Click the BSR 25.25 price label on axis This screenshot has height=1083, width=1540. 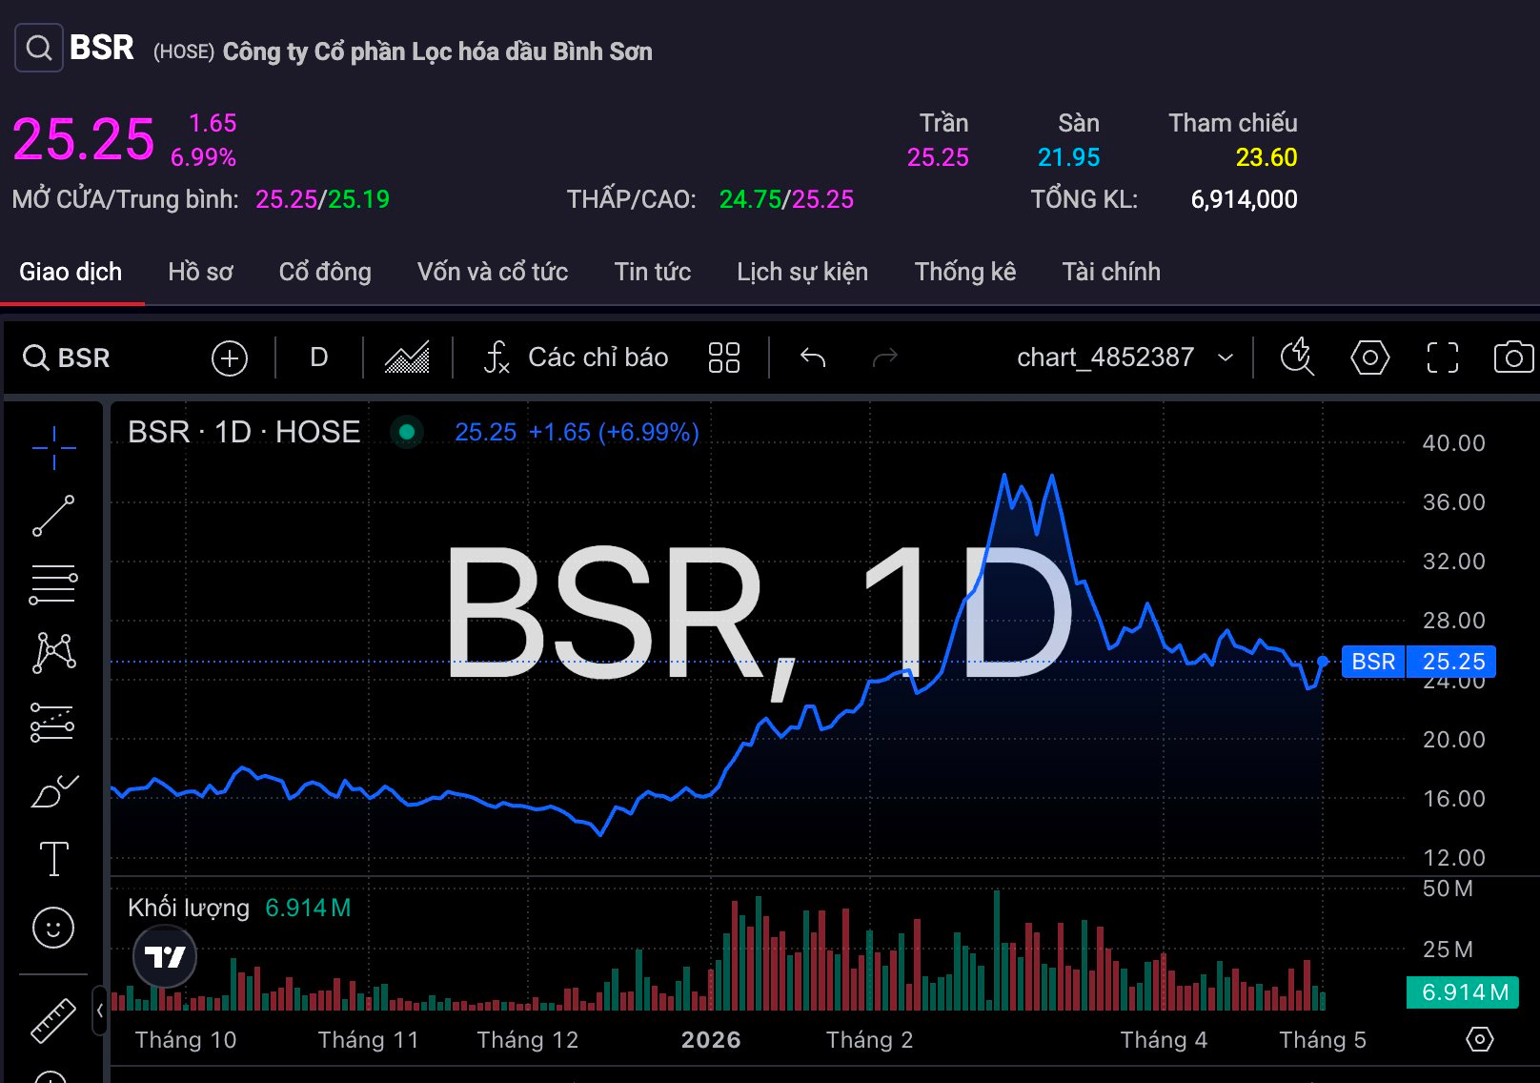point(1418,662)
